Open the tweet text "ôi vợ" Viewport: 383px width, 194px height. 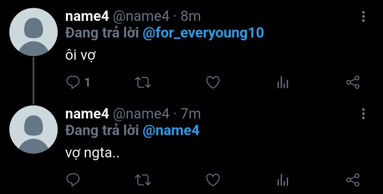[81, 56]
